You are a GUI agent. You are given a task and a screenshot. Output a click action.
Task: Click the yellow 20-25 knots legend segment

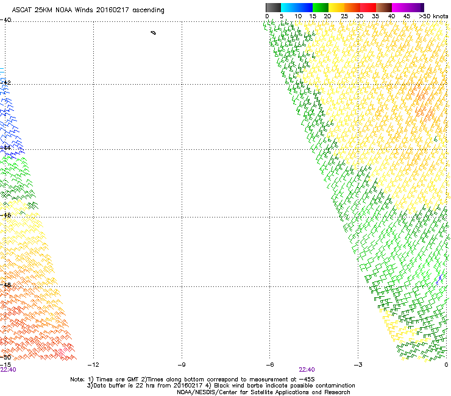click(336, 7)
